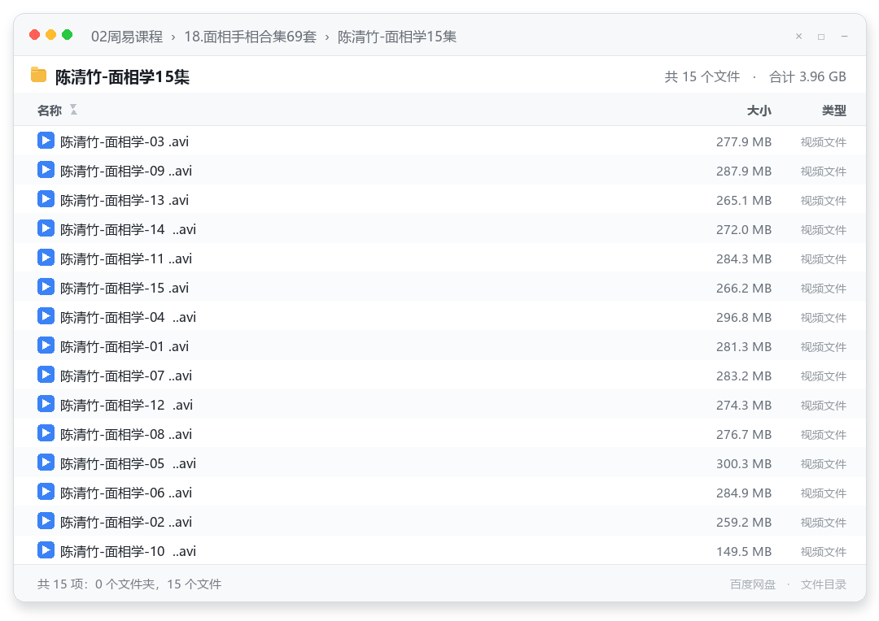This screenshot has height=621, width=879.
Task: Click video icon for 陈清竹-面相学-07 ..avi
Action: (46, 375)
